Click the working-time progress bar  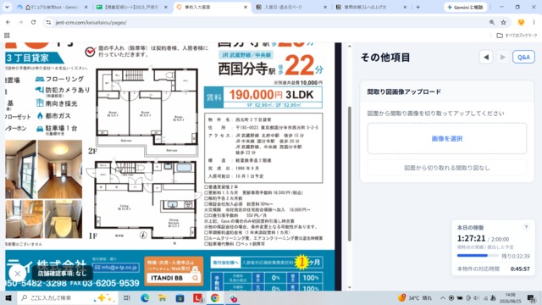click(478, 256)
